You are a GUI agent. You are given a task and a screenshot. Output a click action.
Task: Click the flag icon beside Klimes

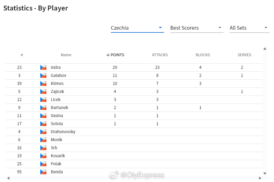pyautogui.click(x=43, y=83)
